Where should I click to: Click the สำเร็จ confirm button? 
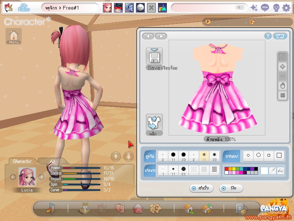coord(201,188)
